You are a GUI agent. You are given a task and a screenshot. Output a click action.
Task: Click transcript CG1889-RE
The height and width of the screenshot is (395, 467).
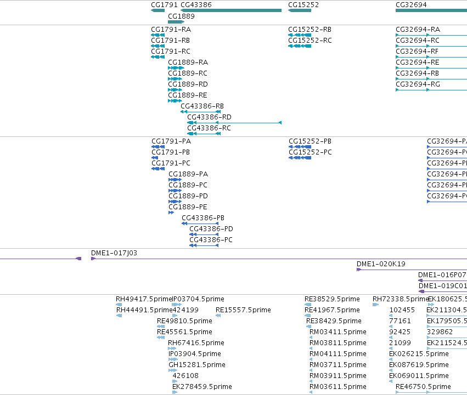pyautogui.click(x=188, y=95)
